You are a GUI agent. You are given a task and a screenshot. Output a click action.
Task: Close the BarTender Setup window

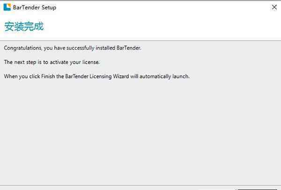274,8
